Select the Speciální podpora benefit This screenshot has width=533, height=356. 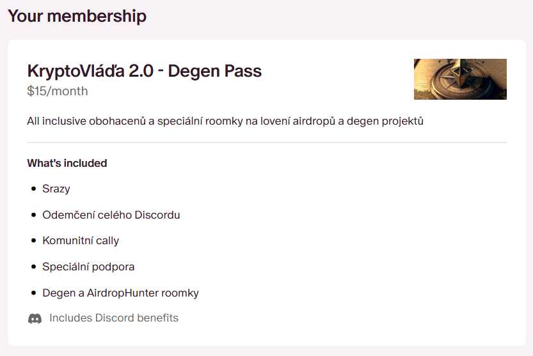coord(88,267)
